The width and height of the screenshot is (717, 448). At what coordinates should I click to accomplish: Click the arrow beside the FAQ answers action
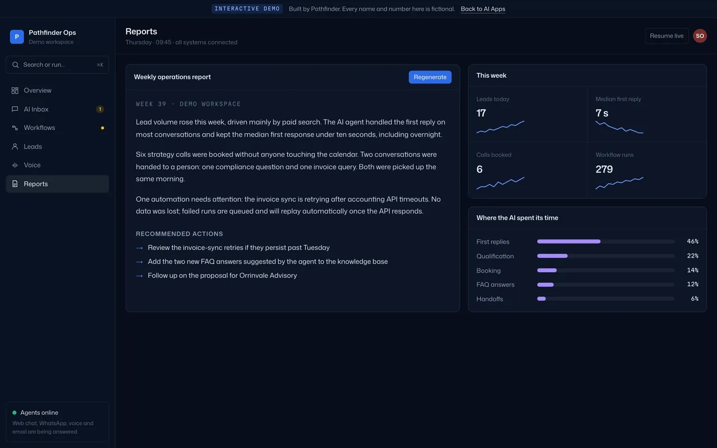pos(139,262)
